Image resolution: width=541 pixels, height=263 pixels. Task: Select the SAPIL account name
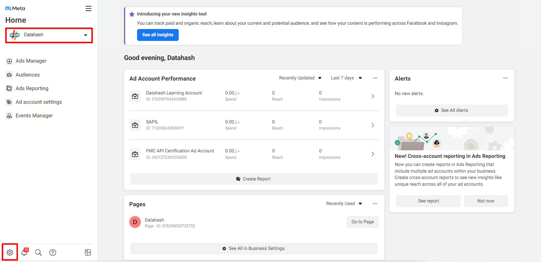point(152,122)
